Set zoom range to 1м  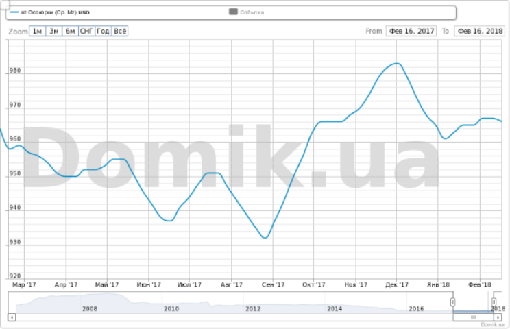tap(37, 31)
